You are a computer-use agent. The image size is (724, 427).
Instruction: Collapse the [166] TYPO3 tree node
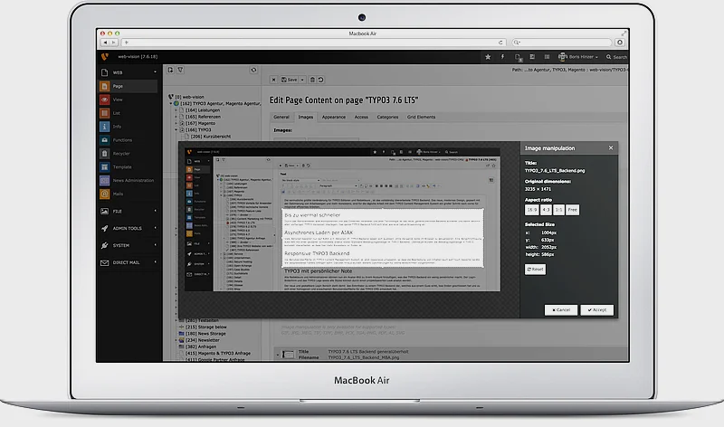click(176, 129)
